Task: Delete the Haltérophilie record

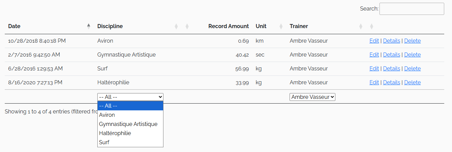Action: click(412, 83)
